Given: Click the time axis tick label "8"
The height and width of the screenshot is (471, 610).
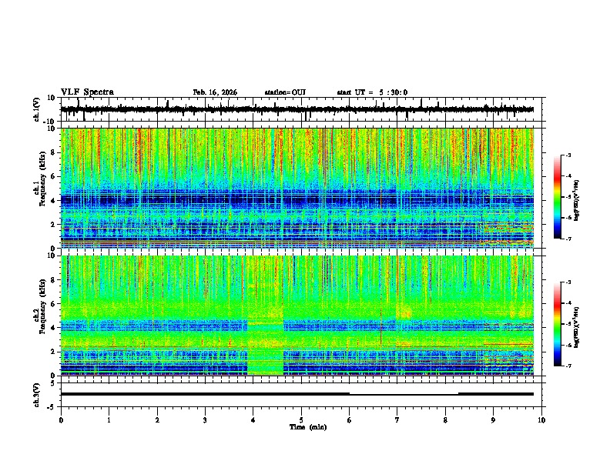Looking at the screenshot, I should [445, 420].
